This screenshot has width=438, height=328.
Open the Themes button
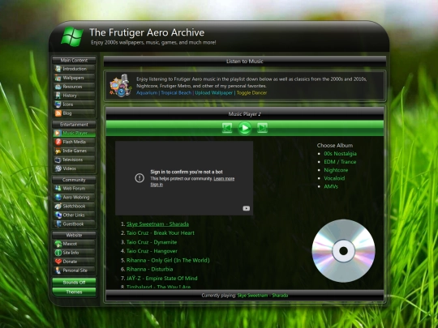(74, 292)
